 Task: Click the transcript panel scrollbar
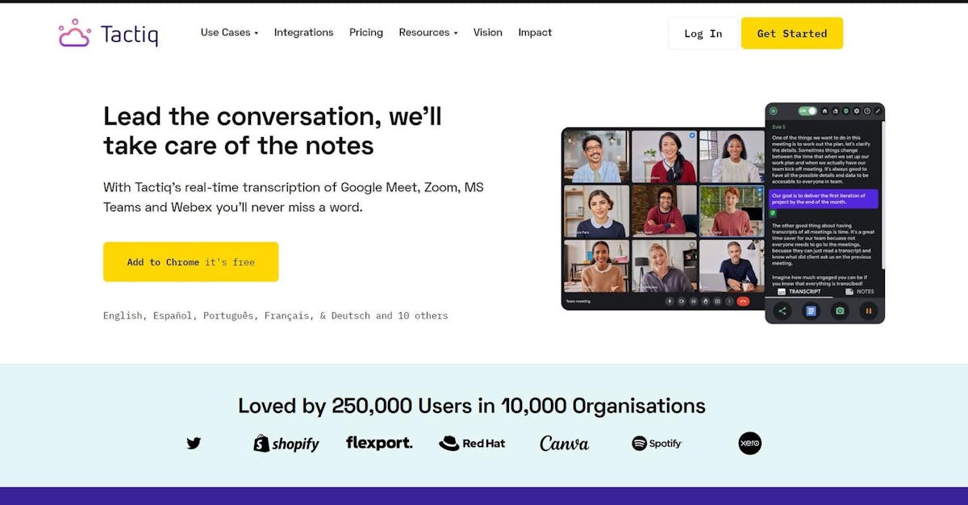coord(882,194)
